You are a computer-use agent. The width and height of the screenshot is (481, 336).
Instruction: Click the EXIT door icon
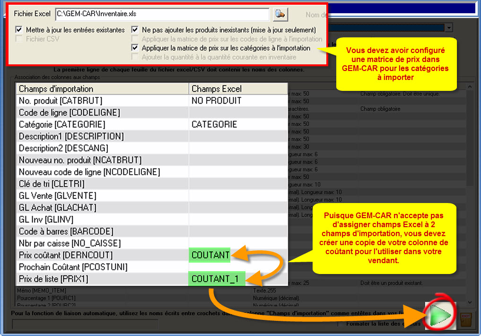coord(466,320)
